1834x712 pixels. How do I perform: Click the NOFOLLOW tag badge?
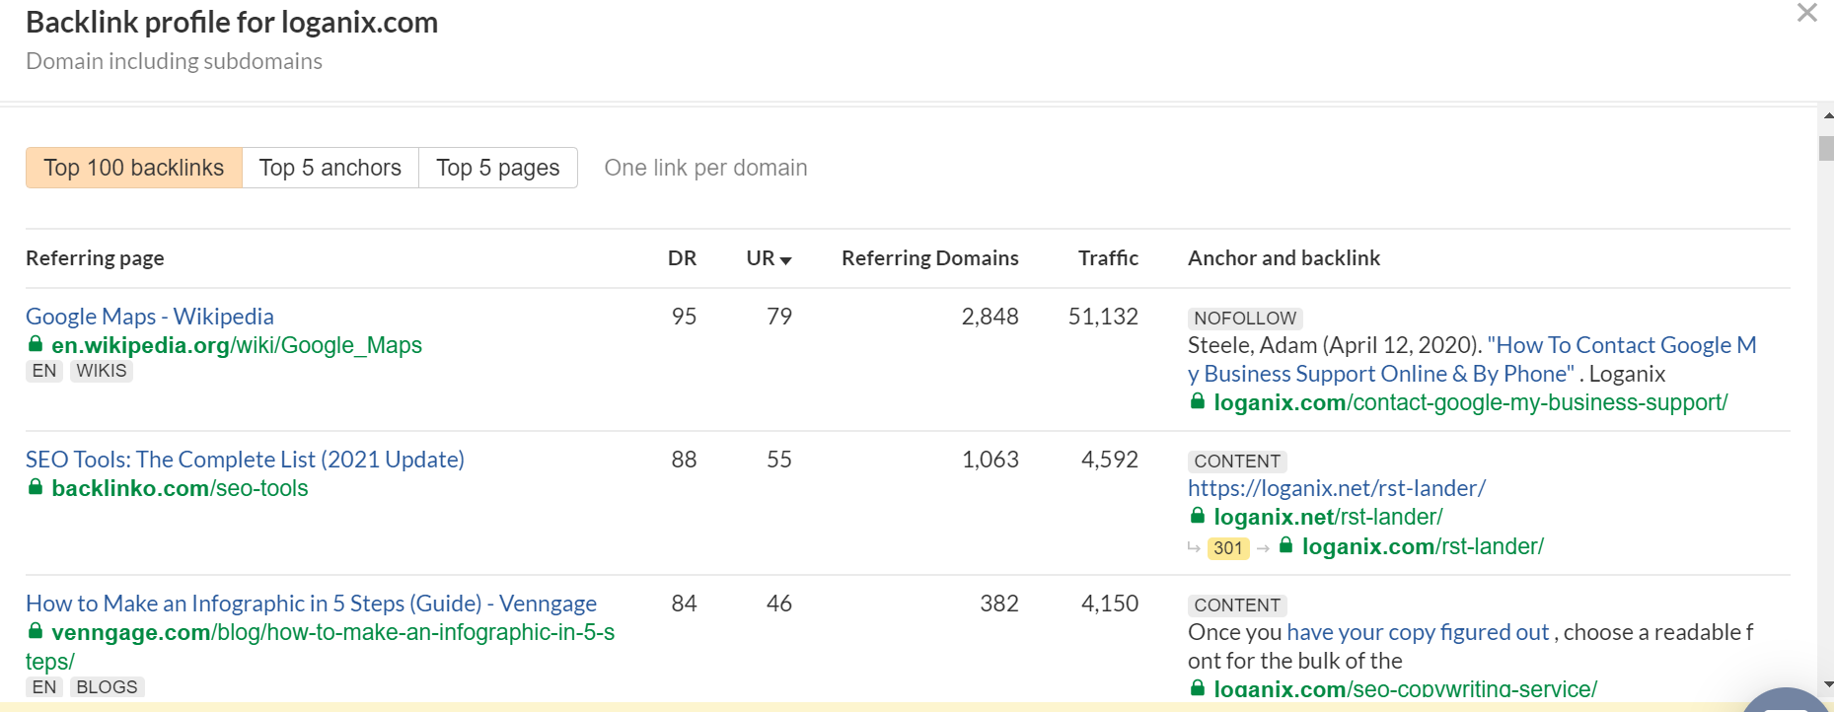pyautogui.click(x=1245, y=319)
